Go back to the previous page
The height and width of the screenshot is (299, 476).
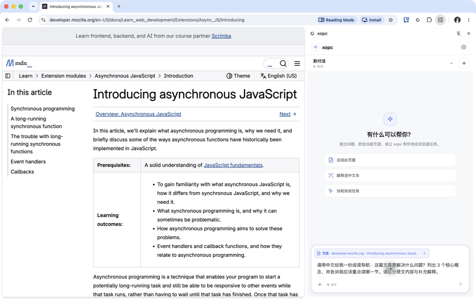pos(7,20)
